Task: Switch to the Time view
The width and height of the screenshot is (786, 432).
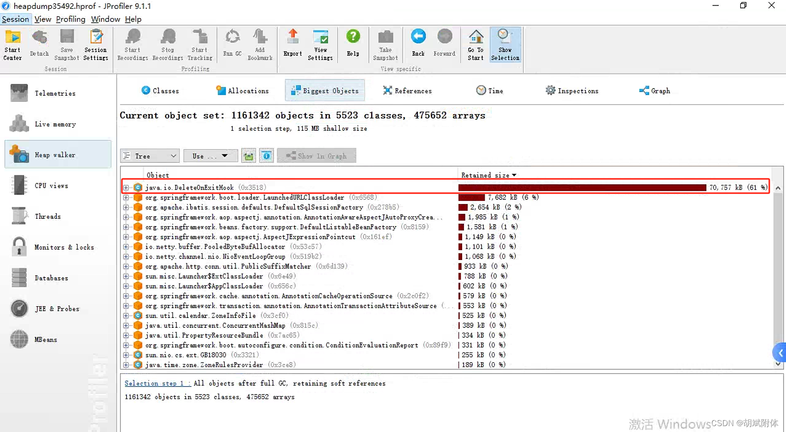Action: (x=490, y=90)
